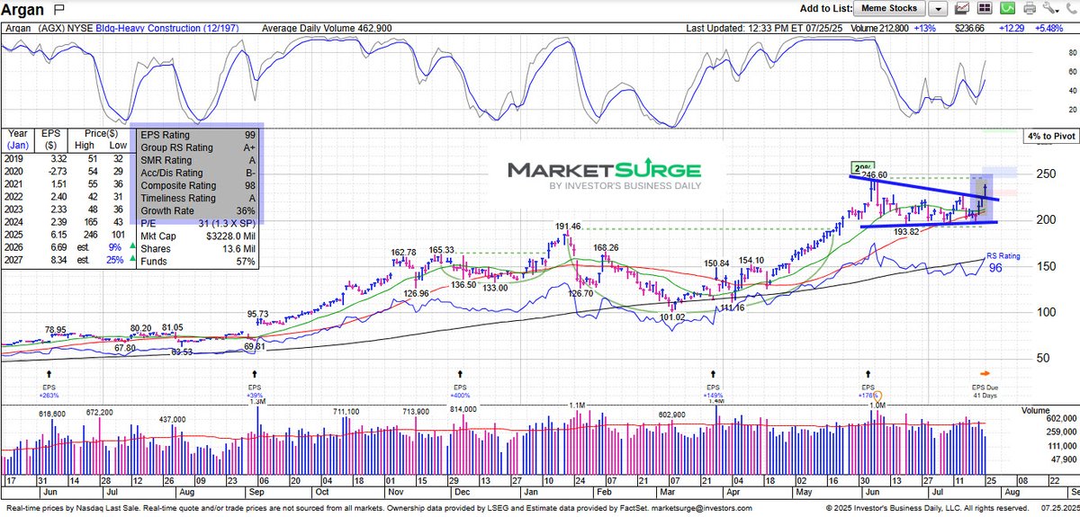This screenshot has height=517, width=1080.
Task: Click the printer icon
Action: (1031, 9)
